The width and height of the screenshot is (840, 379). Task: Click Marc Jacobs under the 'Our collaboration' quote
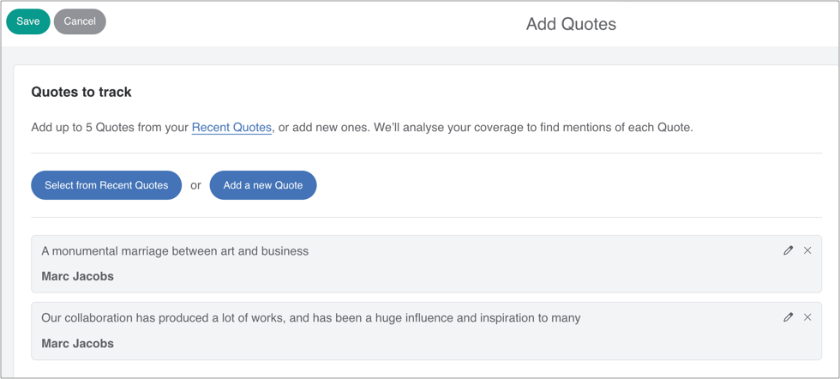[x=77, y=343]
